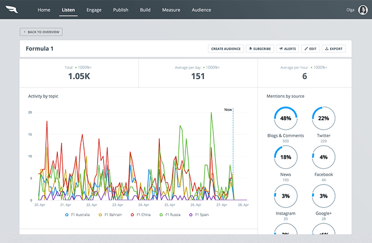The height and width of the screenshot is (243, 372).
Task: Open Alerts for Formula 1
Action: coord(287,49)
